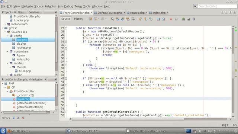Click the dark chart-like icon in editor toolbar
Image resolution: width=238 pixels, height=134 pixels.
pos(189,19)
